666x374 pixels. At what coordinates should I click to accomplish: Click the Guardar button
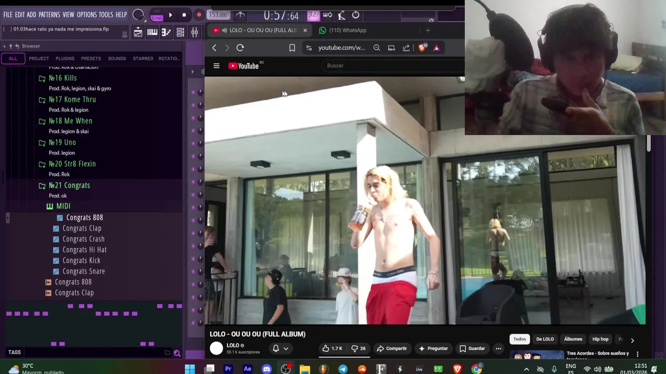(x=472, y=349)
